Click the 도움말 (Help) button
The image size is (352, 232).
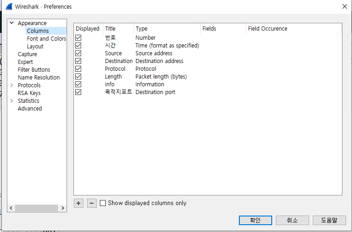pos(329,220)
